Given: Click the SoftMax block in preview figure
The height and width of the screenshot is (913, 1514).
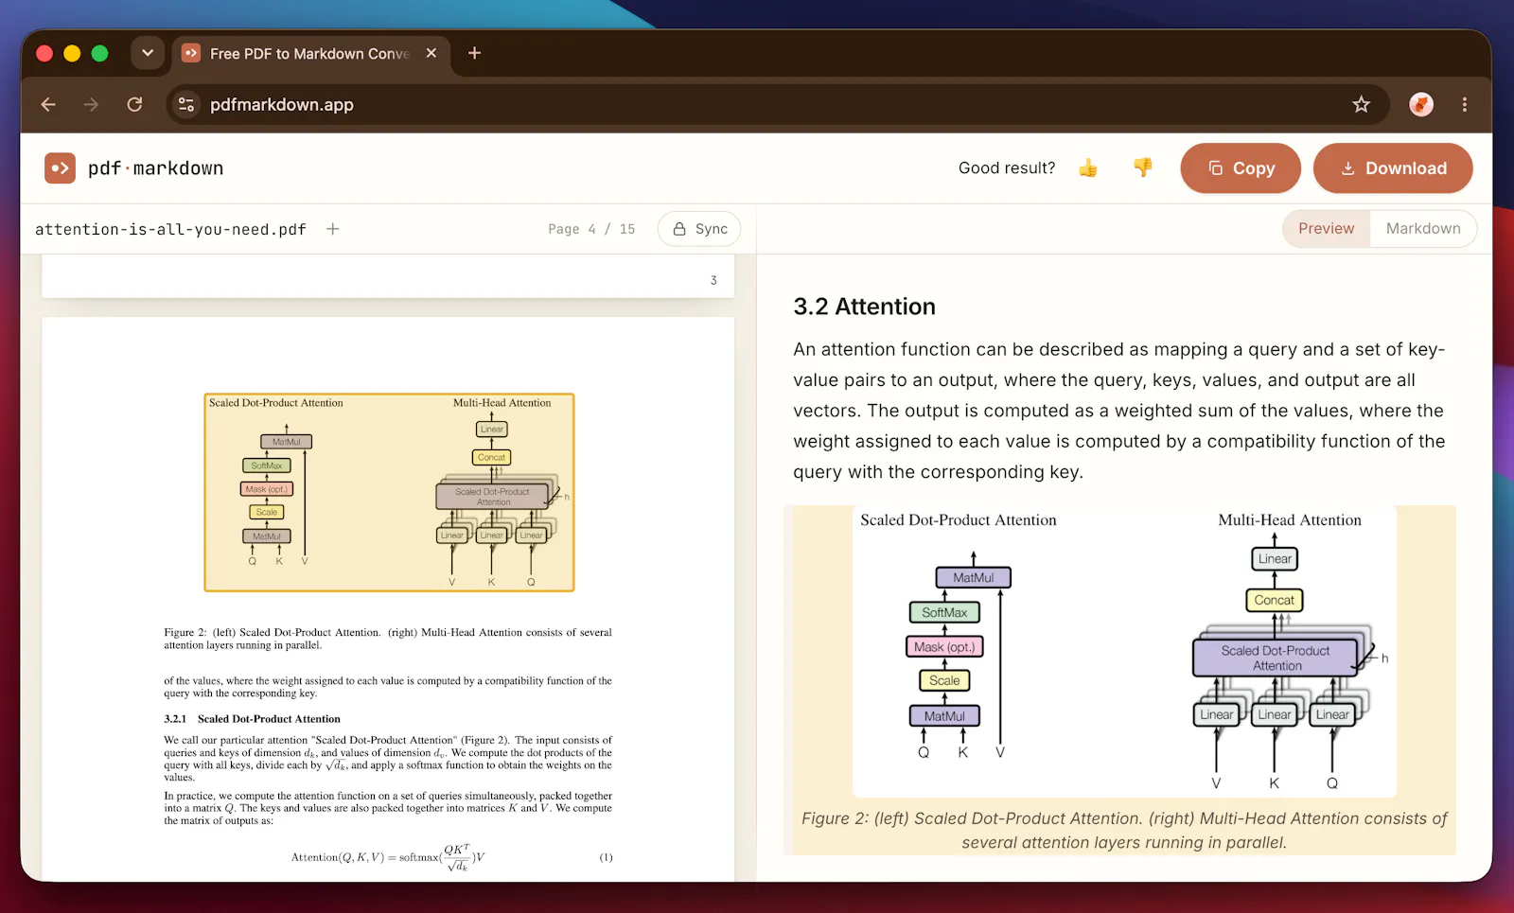Looking at the screenshot, I should pos(944,612).
